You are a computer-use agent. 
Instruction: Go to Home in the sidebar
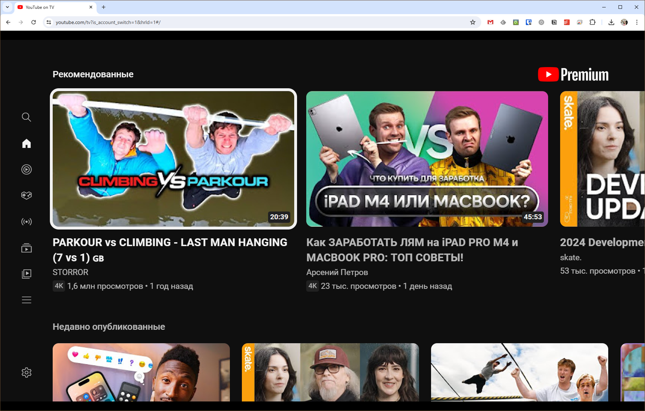point(27,143)
